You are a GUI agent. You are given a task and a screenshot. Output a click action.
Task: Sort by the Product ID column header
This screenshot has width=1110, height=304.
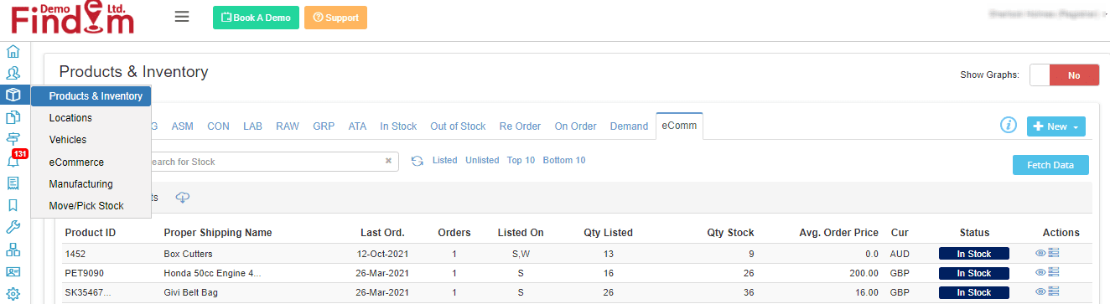click(x=90, y=233)
